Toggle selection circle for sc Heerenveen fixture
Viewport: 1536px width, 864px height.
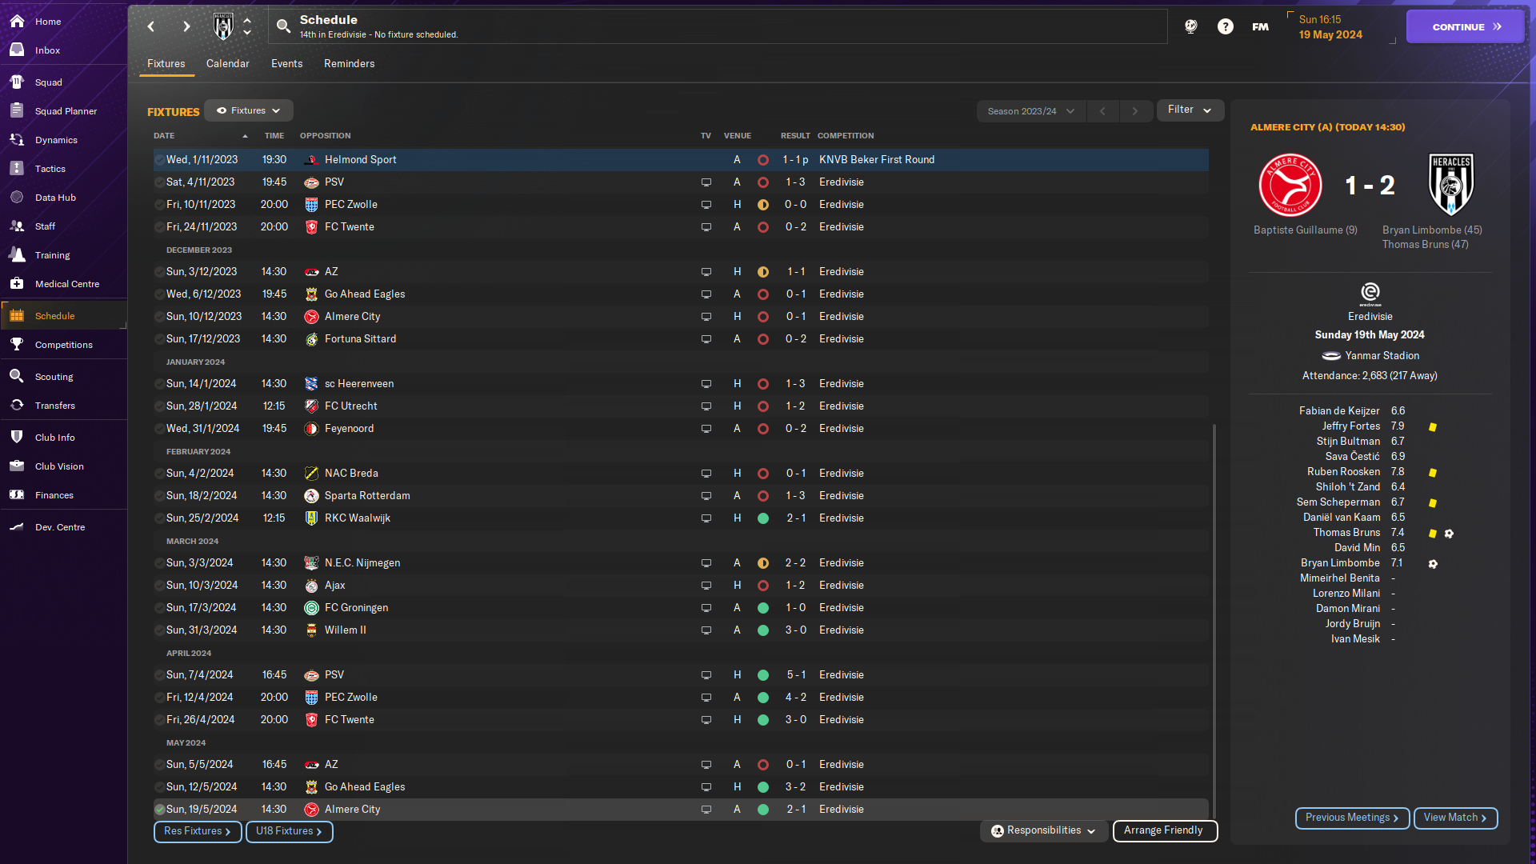pos(159,384)
